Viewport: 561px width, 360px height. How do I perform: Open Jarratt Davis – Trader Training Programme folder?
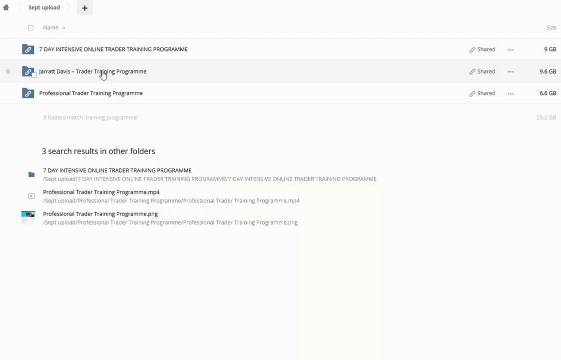tap(92, 71)
